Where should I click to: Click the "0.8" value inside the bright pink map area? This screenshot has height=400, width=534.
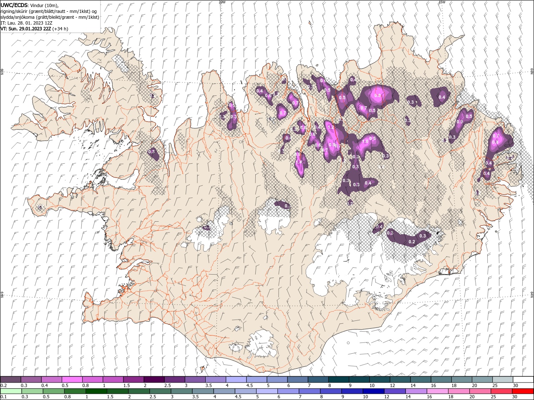[378, 95]
